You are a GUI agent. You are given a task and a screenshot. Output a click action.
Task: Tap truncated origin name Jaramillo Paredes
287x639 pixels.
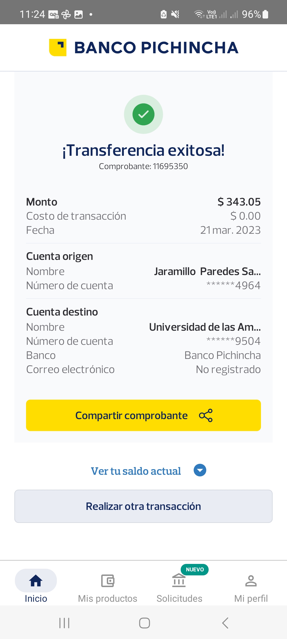tap(207, 272)
